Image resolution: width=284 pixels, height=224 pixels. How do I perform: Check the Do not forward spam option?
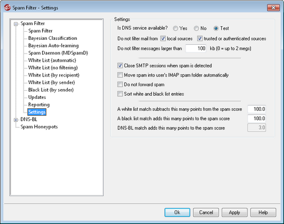(x=120, y=85)
